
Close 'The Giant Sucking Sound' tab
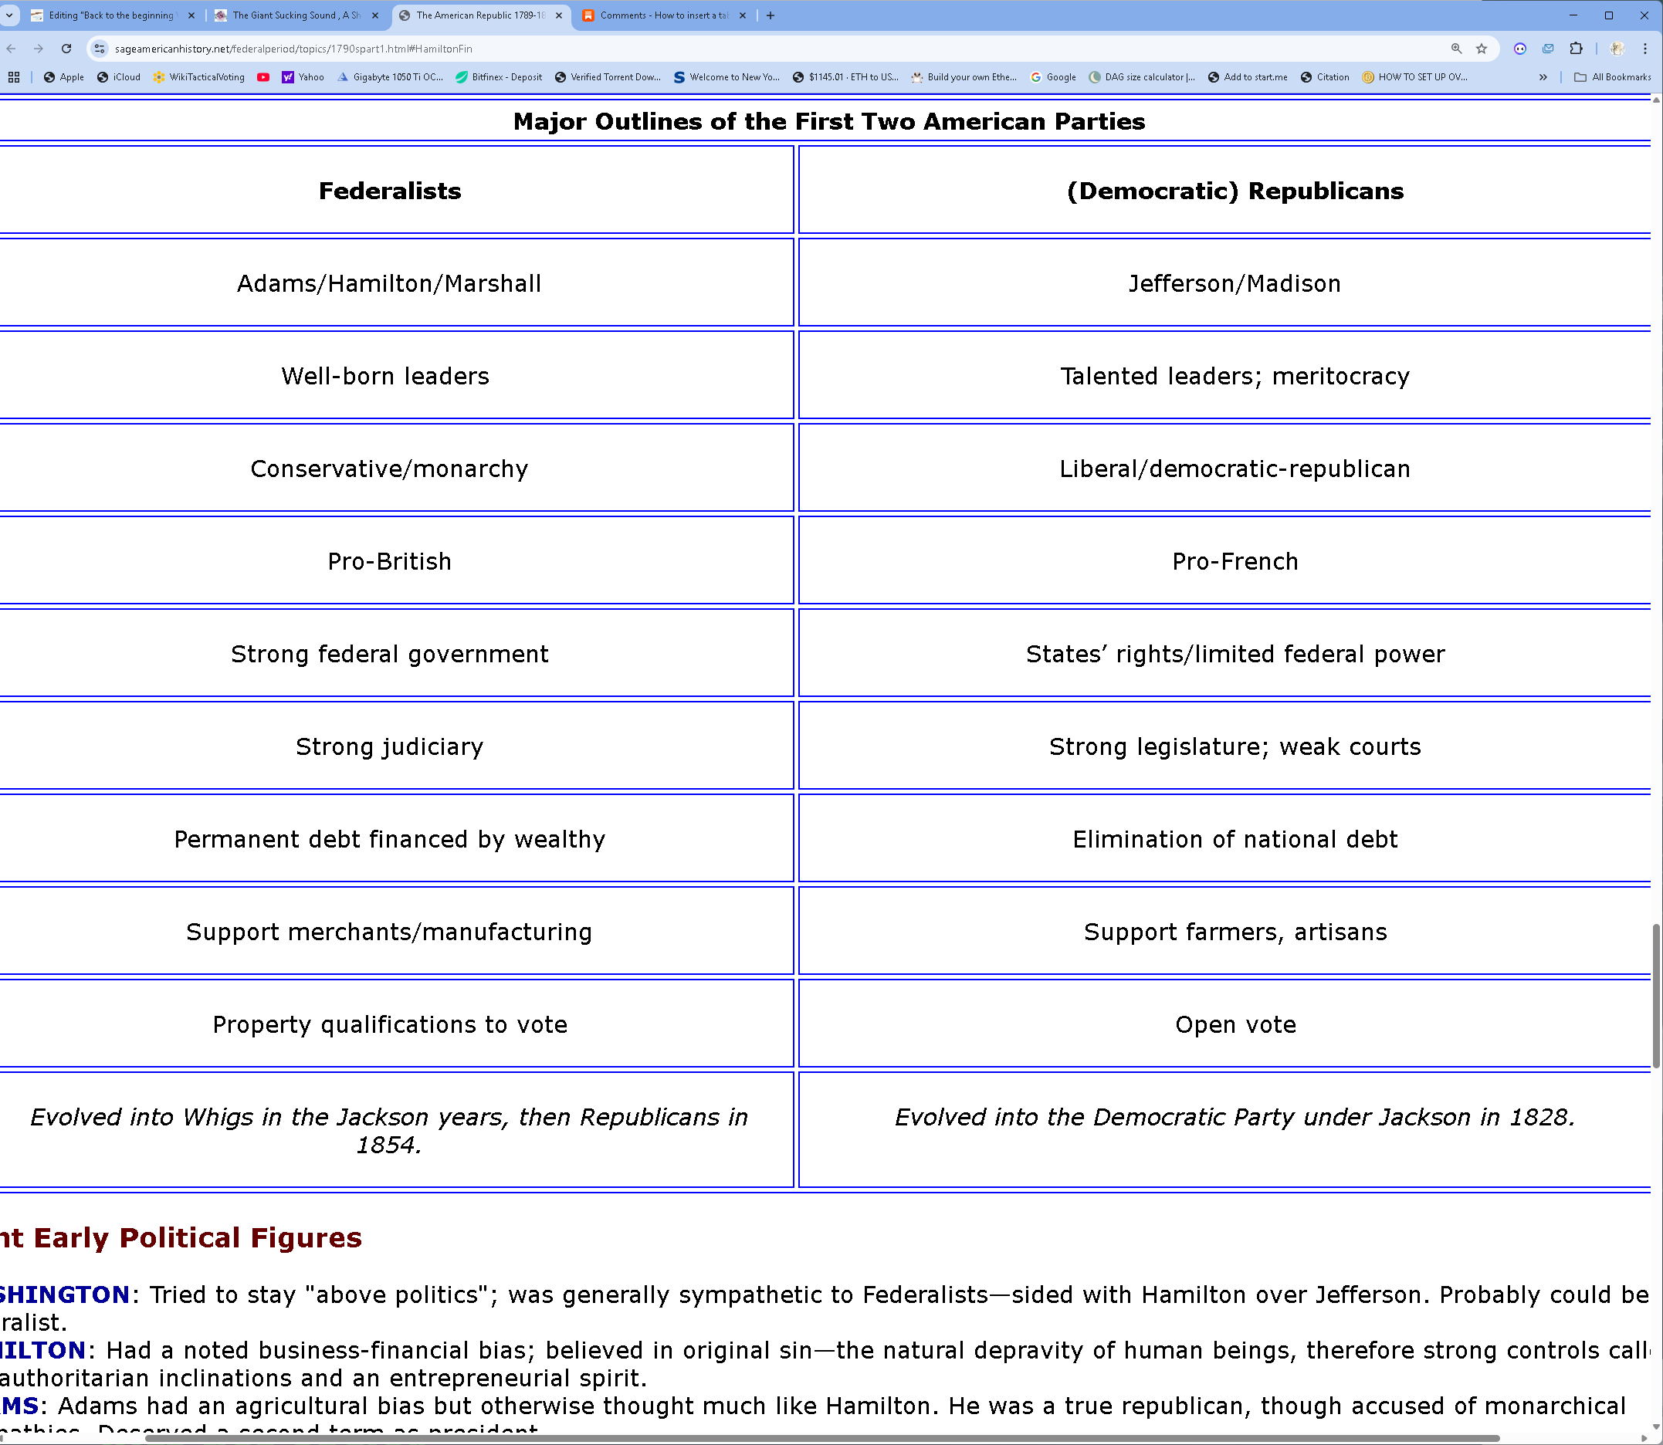(375, 15)
